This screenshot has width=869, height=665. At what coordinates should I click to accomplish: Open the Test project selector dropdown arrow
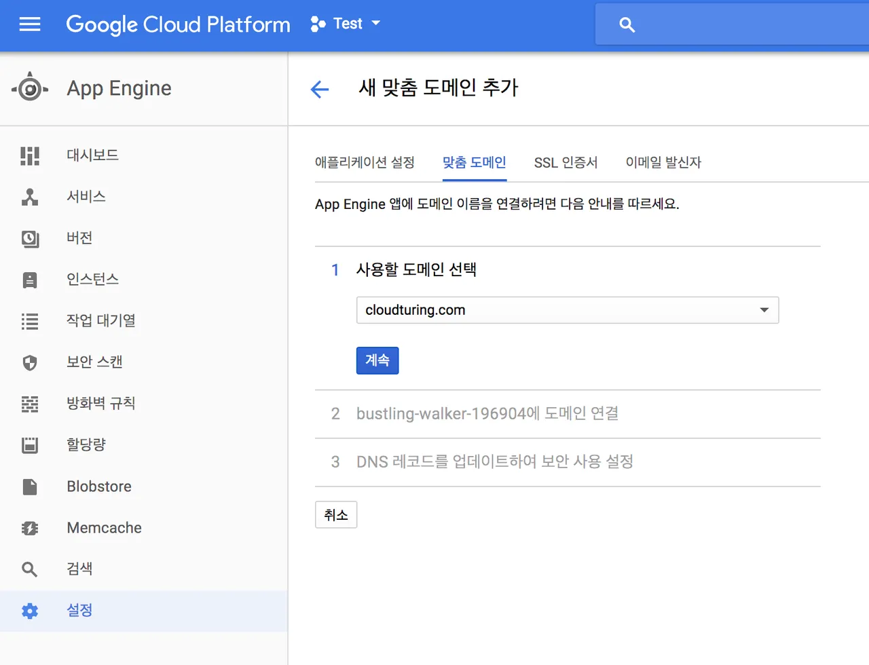pyautogui.click(x=375, y=23)
